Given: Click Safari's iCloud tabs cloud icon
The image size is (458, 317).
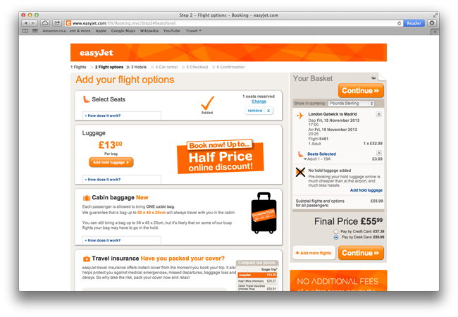Looking at the screenshot, I should 45,23.
